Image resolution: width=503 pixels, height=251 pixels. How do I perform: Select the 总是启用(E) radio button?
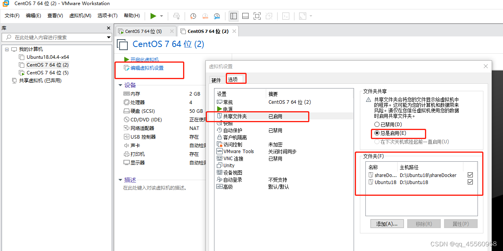pyautogui.click(x=377, y=133)
